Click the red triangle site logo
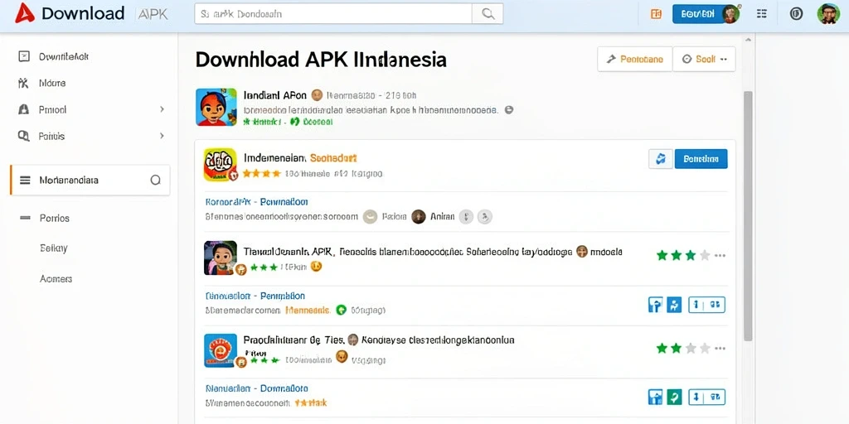 [24, 13]
